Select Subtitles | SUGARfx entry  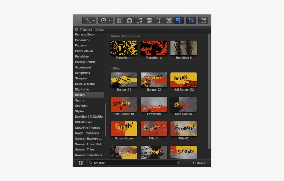point(89,117)
